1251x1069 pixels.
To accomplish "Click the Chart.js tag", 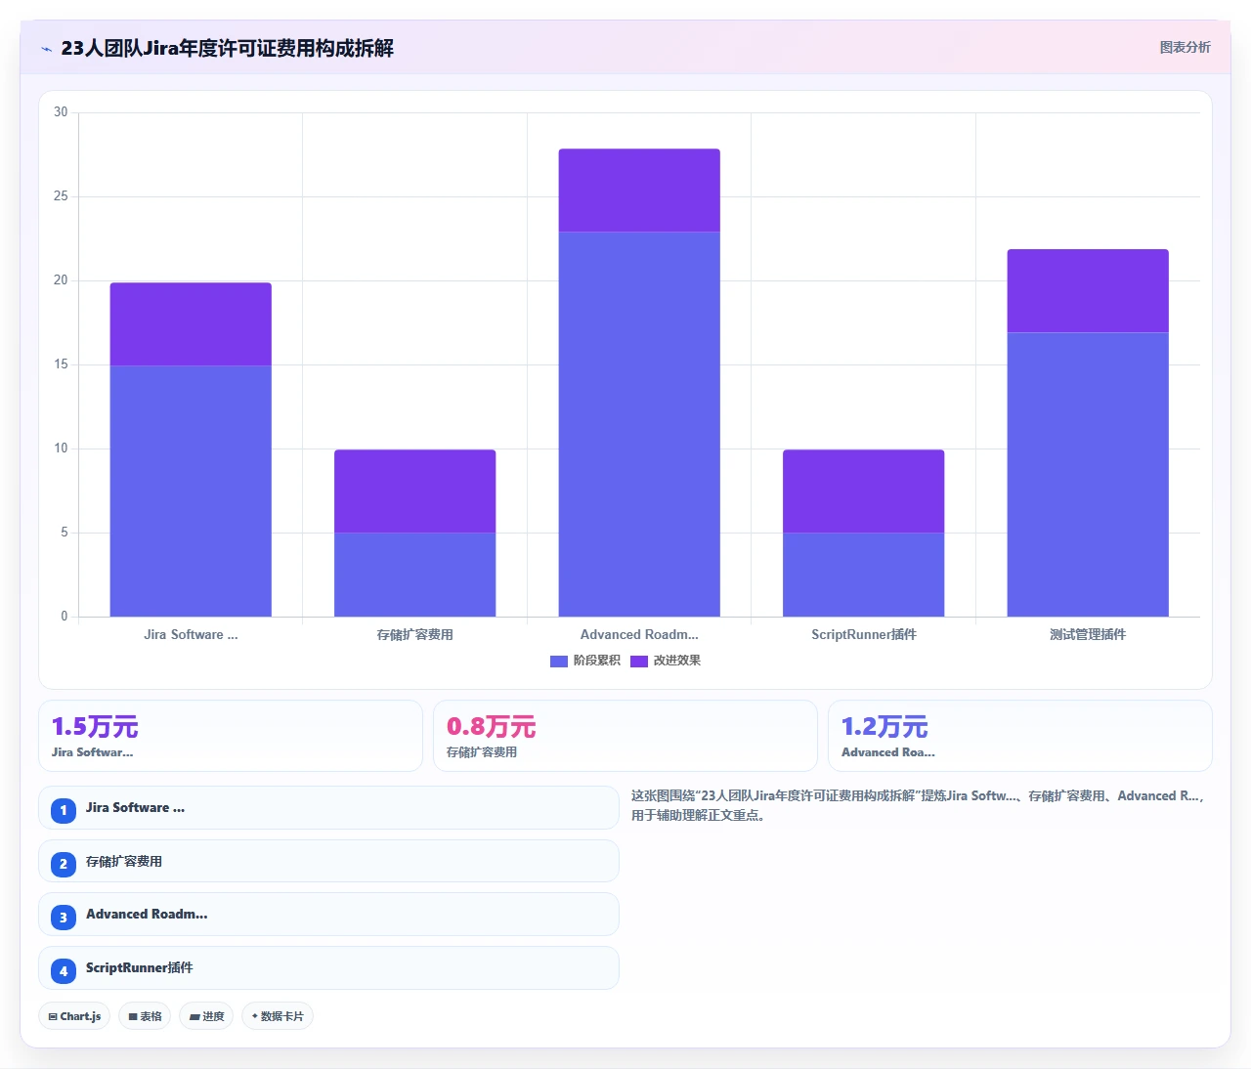I will pyautogui.click(x=74, y=1016).
